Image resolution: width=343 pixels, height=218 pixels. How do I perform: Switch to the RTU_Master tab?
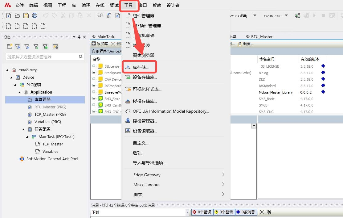tap(259, 36)
